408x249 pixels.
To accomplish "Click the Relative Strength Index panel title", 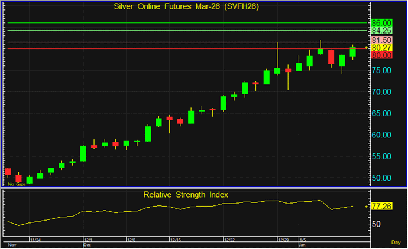I will pos(185,194).
